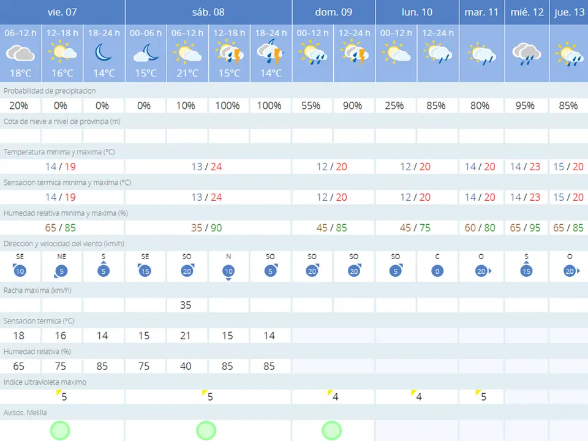Select the O 20 wind icon under mar. 11
Viewport: 588px width, 441px height.
coord(483,271)
